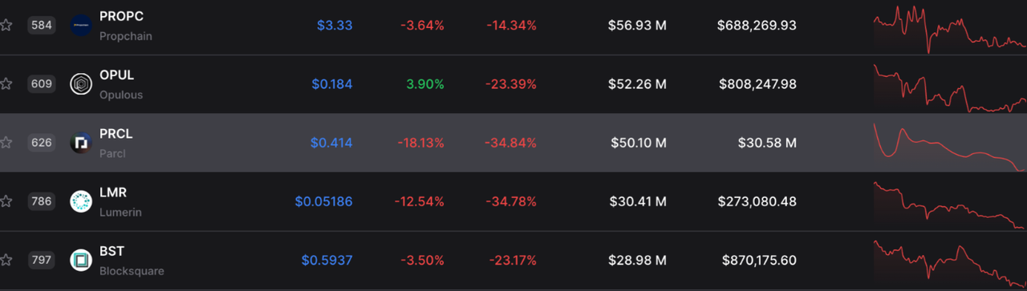Viewport: 1027px width, 291px height.
Task: Click the Parcl coin logo
Action: (81, 143)
